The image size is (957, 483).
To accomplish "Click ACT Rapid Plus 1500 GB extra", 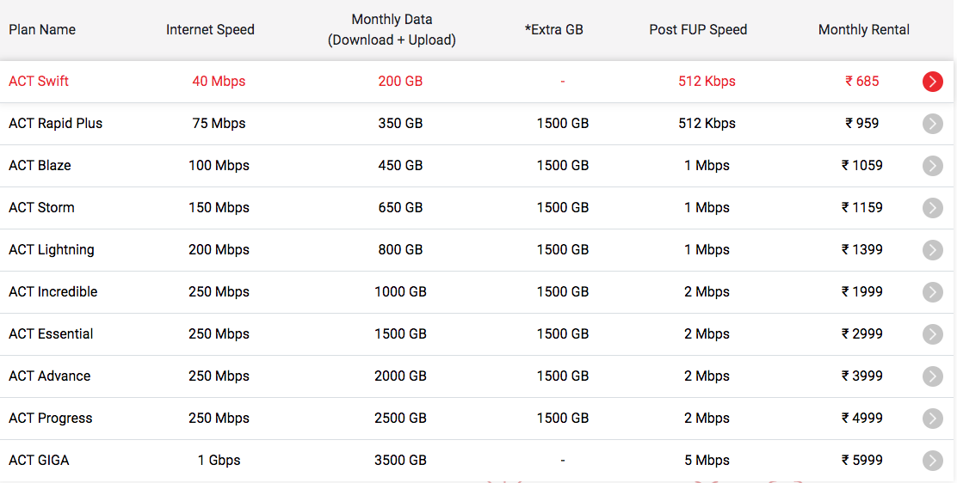I will point(563,123).
